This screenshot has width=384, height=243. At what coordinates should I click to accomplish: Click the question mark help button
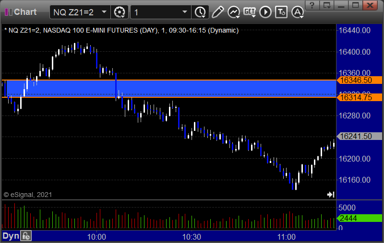point(312,5)
